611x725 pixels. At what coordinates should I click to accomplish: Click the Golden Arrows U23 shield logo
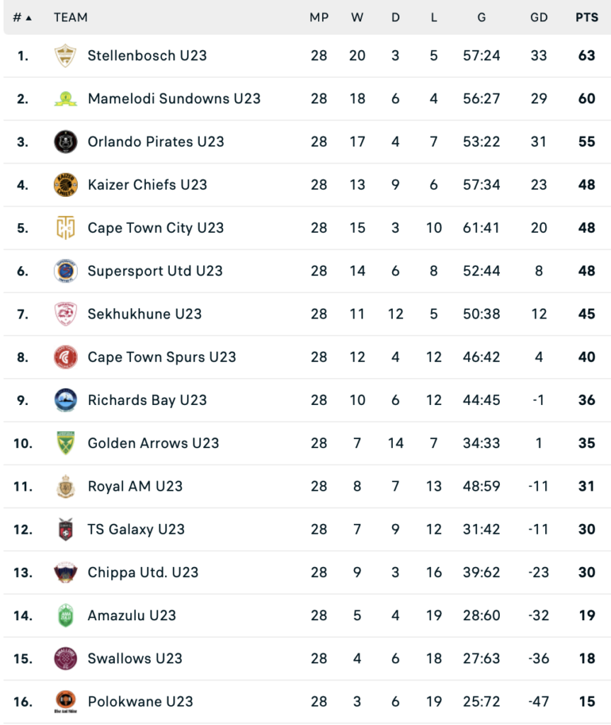(x=65, y=443)
